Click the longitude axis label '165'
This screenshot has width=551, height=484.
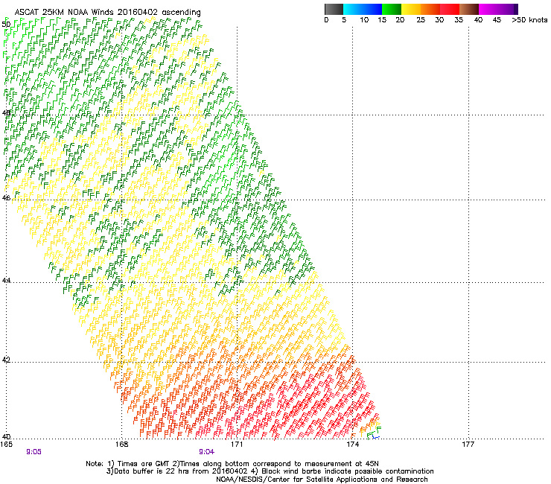tap(6, 445)
